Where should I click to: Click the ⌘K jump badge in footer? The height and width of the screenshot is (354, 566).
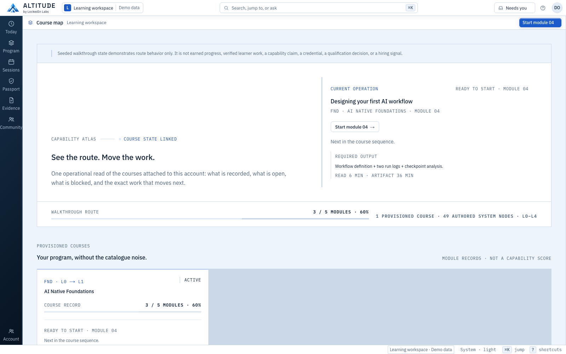507,350
